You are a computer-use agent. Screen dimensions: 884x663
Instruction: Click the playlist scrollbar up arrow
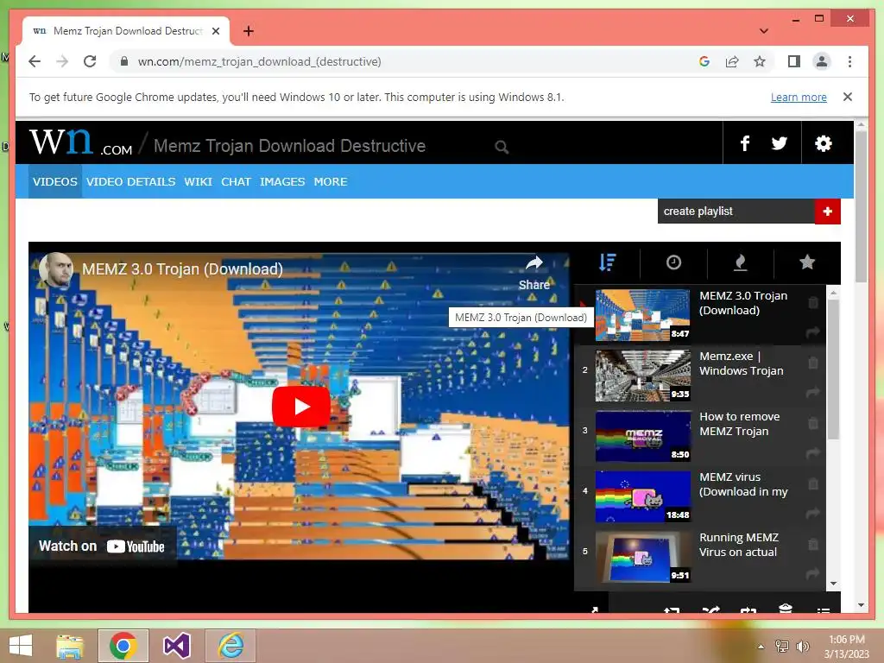pyautogui.click(x=833, y=293)
